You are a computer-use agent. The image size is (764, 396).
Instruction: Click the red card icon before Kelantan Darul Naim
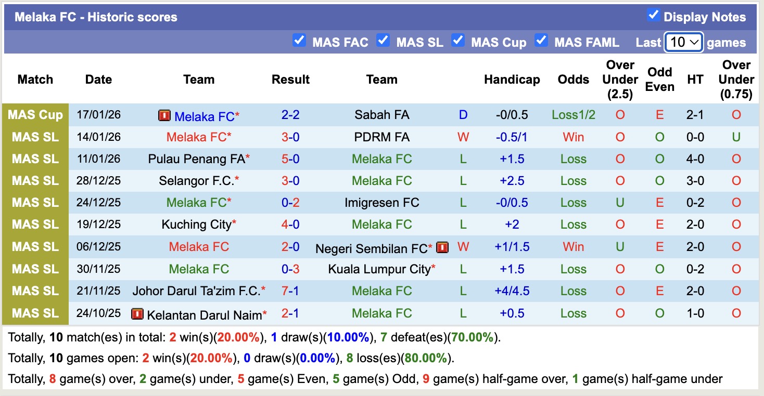click(137, 314)
